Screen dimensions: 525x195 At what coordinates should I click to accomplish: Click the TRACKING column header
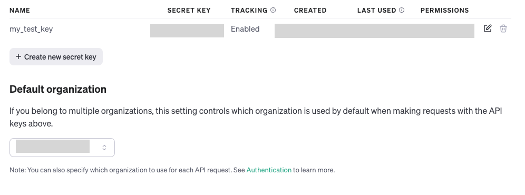point(249,11)
